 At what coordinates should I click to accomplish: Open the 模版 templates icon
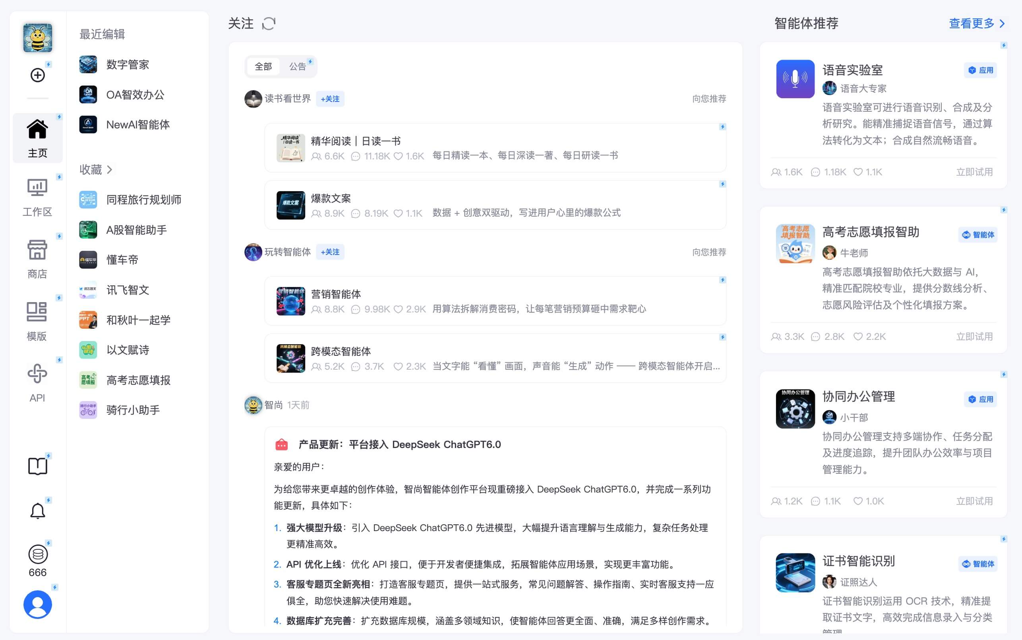(x=37, y=312)
